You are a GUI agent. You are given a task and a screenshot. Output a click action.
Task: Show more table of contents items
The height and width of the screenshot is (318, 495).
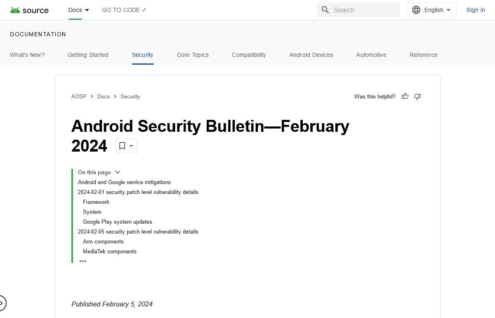83,261
